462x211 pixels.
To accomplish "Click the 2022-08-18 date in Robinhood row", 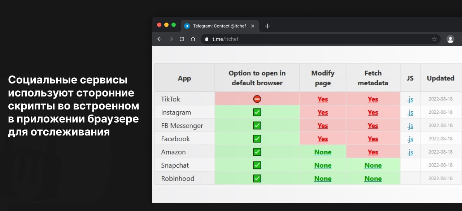I will (440, 178).
